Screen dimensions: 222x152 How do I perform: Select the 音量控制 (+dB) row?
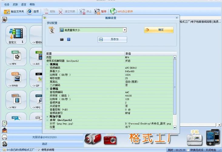(x=109, y=109)
